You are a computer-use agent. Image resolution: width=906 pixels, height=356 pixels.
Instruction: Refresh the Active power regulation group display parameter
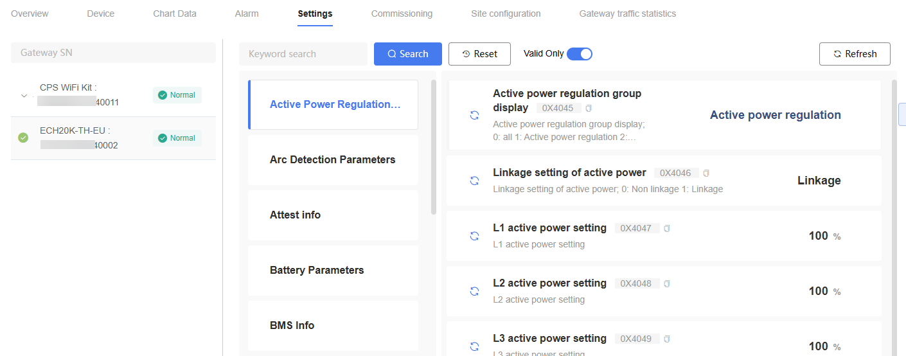coord(474,116)
